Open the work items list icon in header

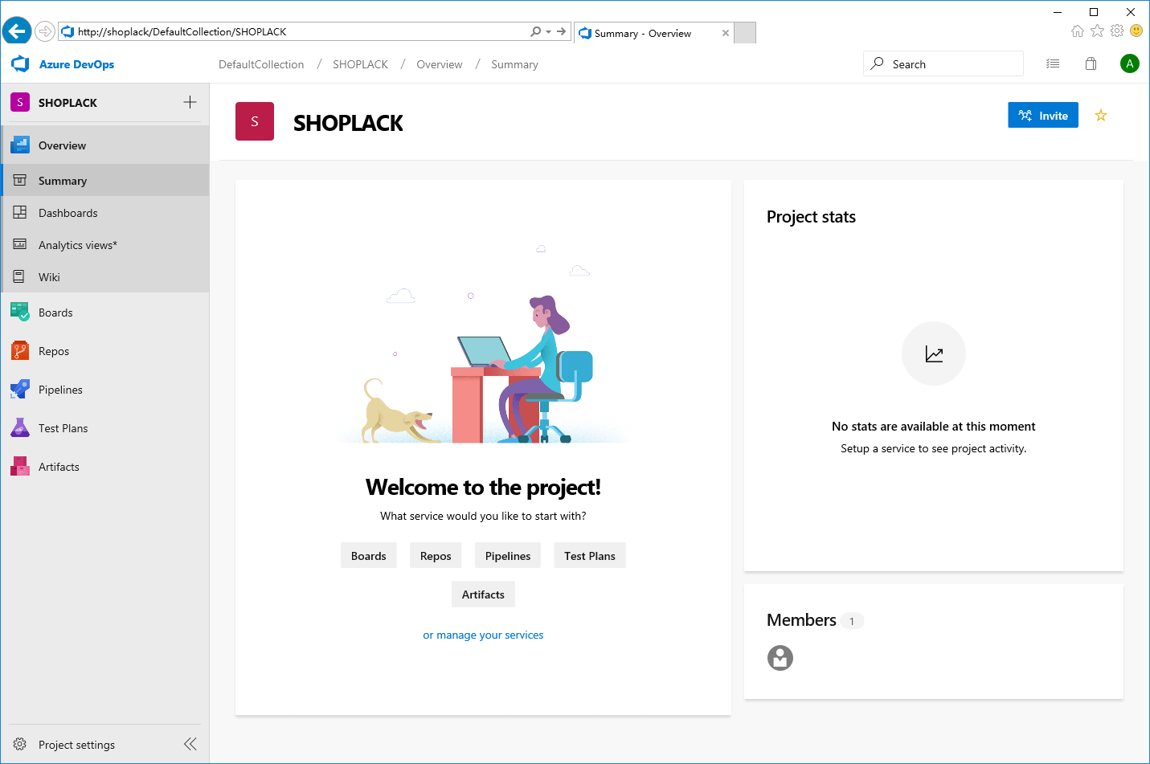tap(1053, 64)
